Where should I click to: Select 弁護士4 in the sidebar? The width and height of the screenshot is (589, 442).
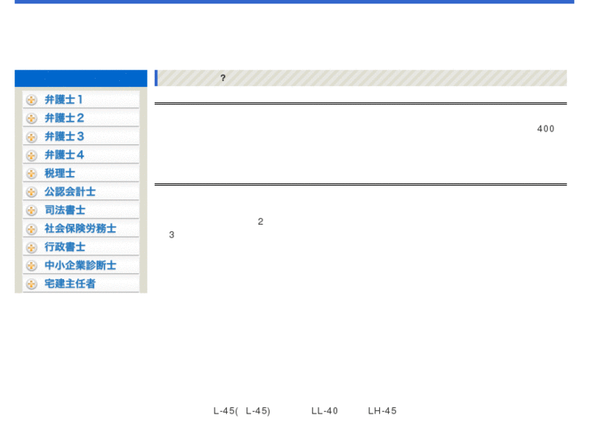point(81,155)
